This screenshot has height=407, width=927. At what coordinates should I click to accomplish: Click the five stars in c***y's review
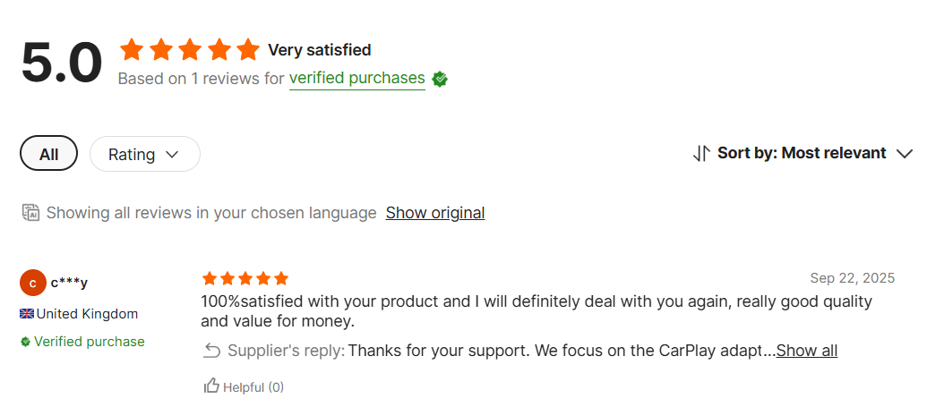pos(245,278)
